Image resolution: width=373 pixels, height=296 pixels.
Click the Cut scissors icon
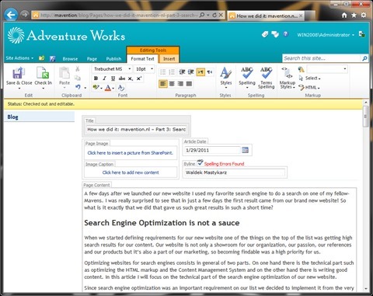point(78,69)
